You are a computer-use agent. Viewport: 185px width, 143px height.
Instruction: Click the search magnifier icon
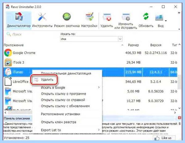(x=9, y=34)
